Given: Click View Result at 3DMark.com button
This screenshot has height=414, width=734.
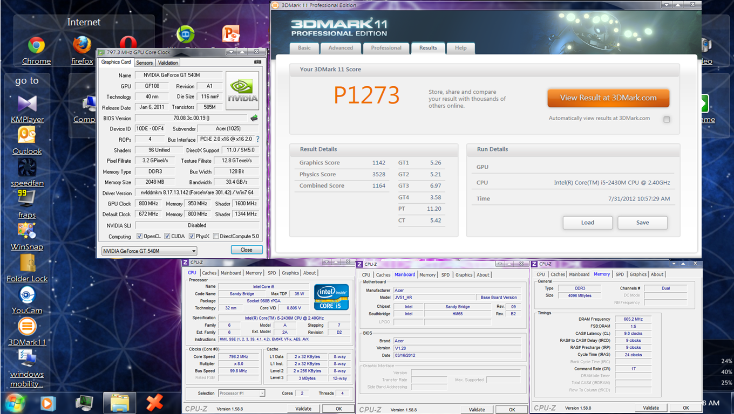Looking at the screenshot, I should 608,98.
